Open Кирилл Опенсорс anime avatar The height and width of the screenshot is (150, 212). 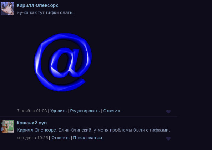click(x=7, y=8)
